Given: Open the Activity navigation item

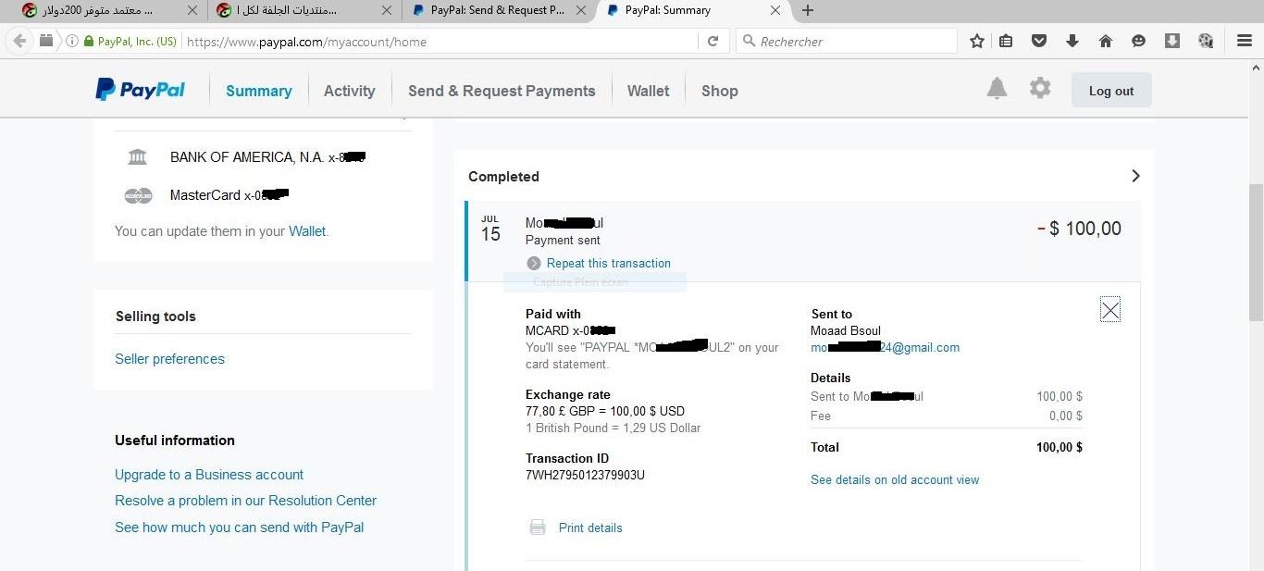Looking at the screenshot, I should pos(350,91).
